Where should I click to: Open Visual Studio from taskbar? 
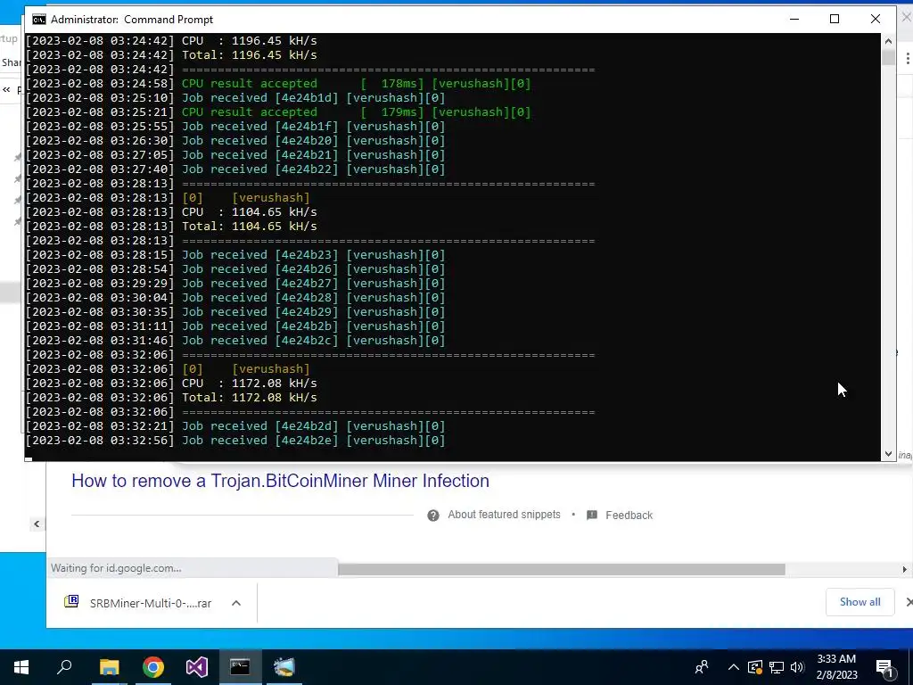pos(197,667)
